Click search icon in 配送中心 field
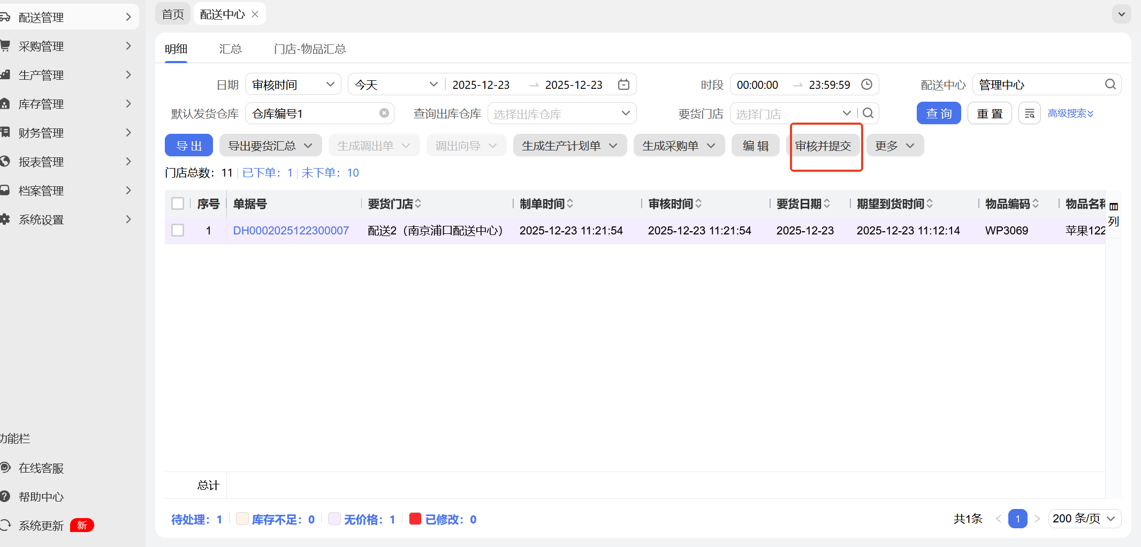Screen dimensions: 1141x547 coord(1110,85)
